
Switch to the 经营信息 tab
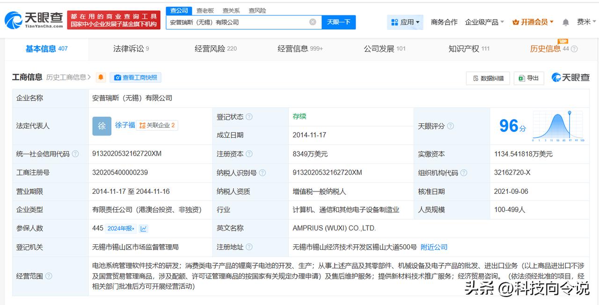pos(300,49)
